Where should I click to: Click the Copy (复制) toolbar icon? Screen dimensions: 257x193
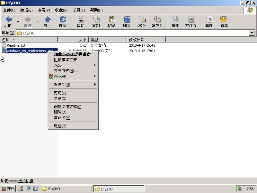point(96,19)
